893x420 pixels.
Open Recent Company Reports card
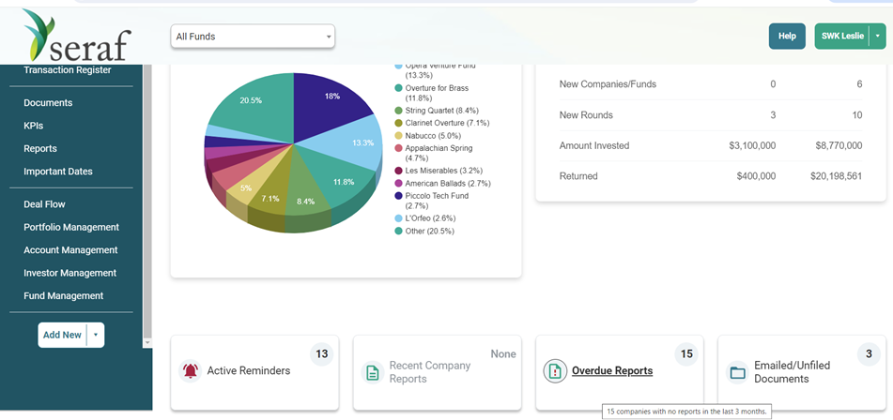tap(437, 372)
